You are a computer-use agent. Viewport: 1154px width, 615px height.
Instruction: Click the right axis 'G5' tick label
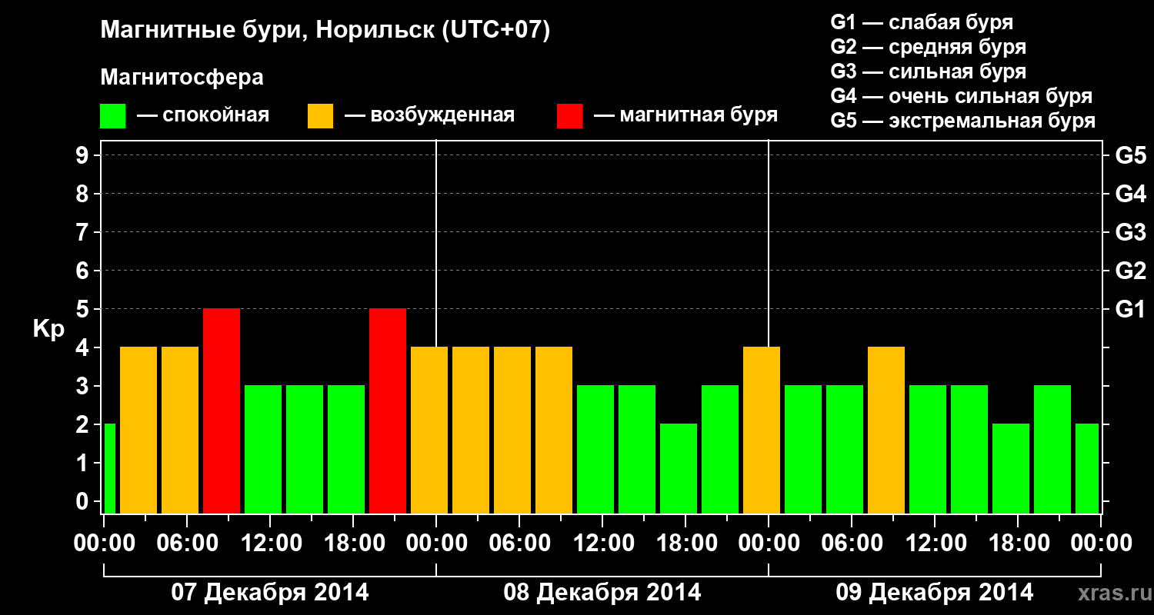[x=1130, y=155]
